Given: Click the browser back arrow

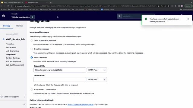Looking at the screenshot, I should (2, 6).
